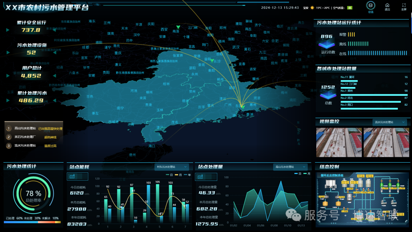Viewport: 412px width, 232px height.
Task: Click the 空气质量 优 green badge
Action: click(x=349, y=8)
